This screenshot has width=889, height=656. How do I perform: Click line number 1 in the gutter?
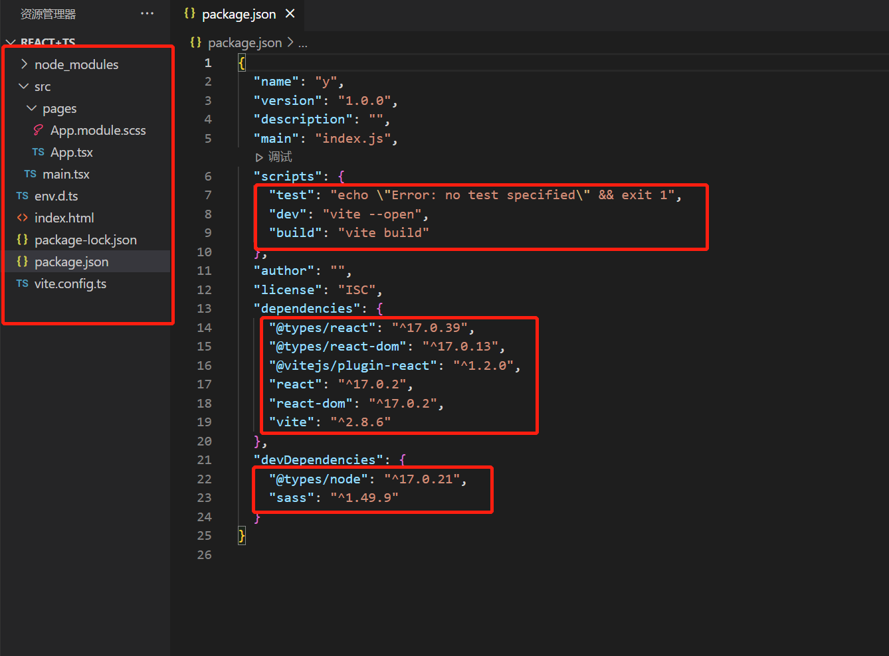(x=208, y=63)
